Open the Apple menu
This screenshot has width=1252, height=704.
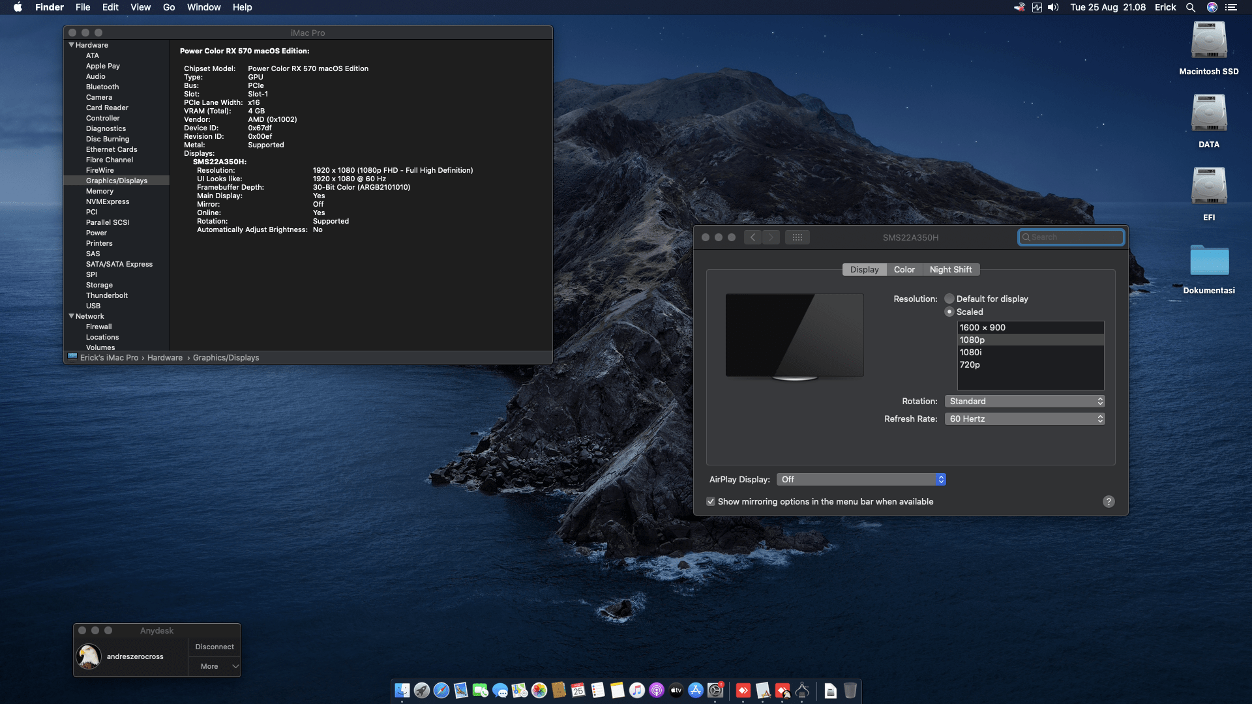18,7
